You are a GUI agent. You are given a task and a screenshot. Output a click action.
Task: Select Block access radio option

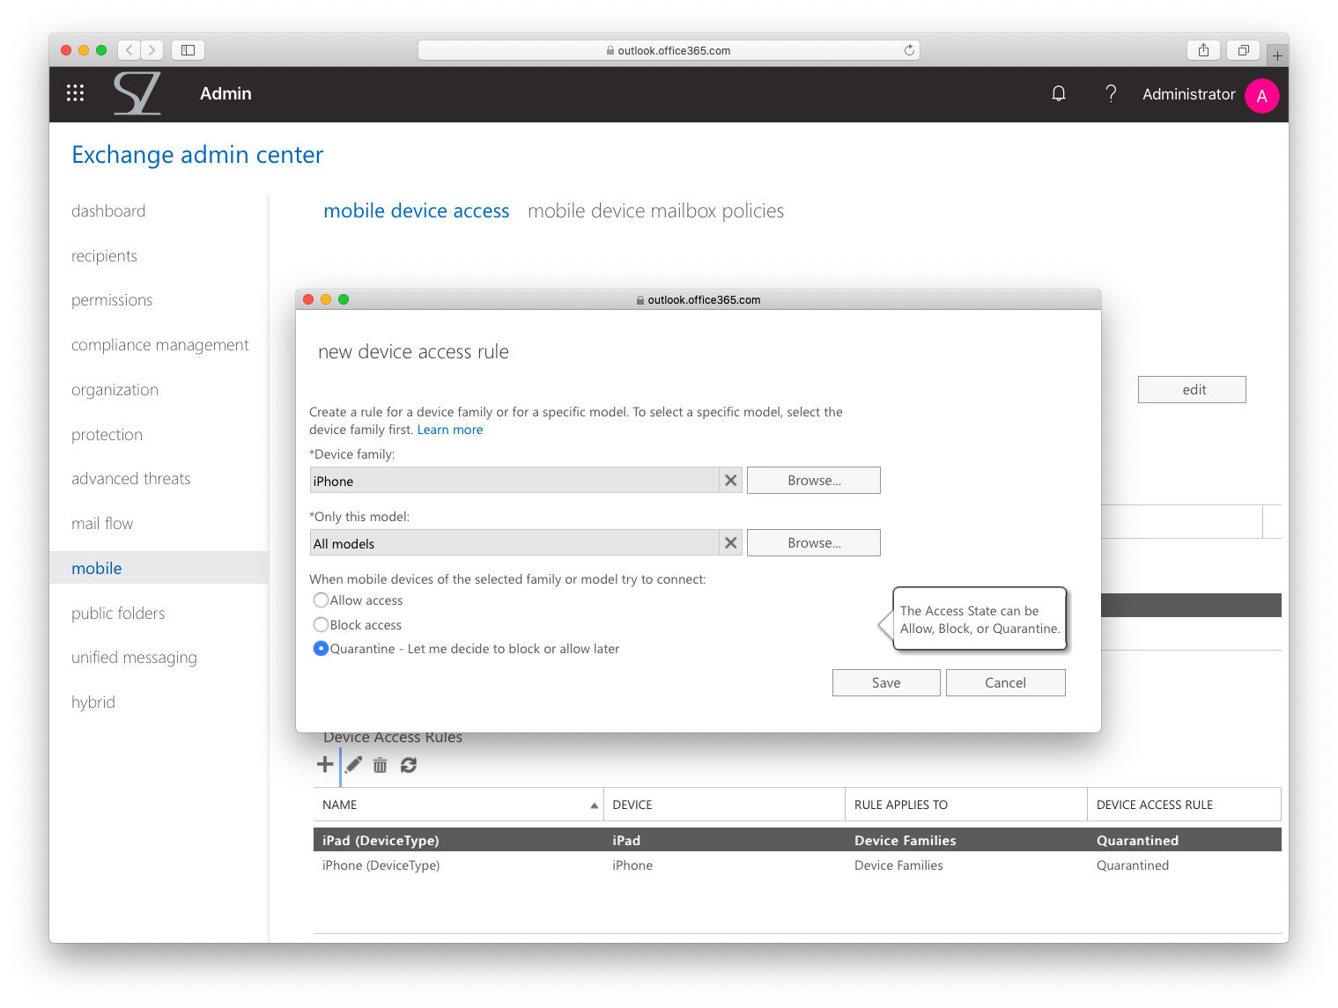click(321, 624)
